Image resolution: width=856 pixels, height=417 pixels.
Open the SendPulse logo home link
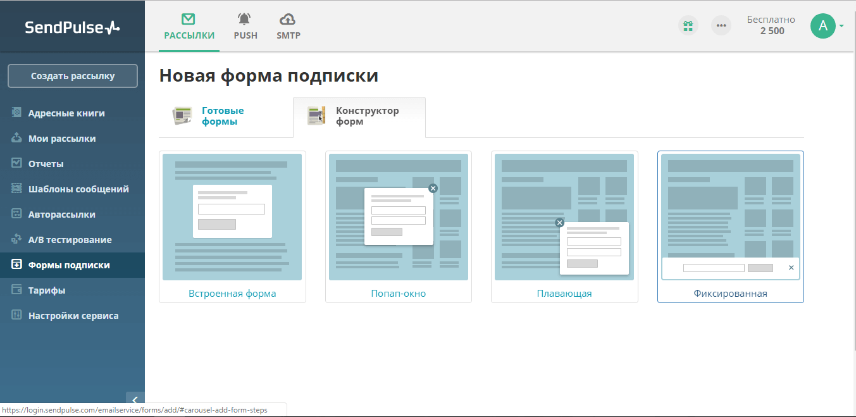tap(72, 27)
